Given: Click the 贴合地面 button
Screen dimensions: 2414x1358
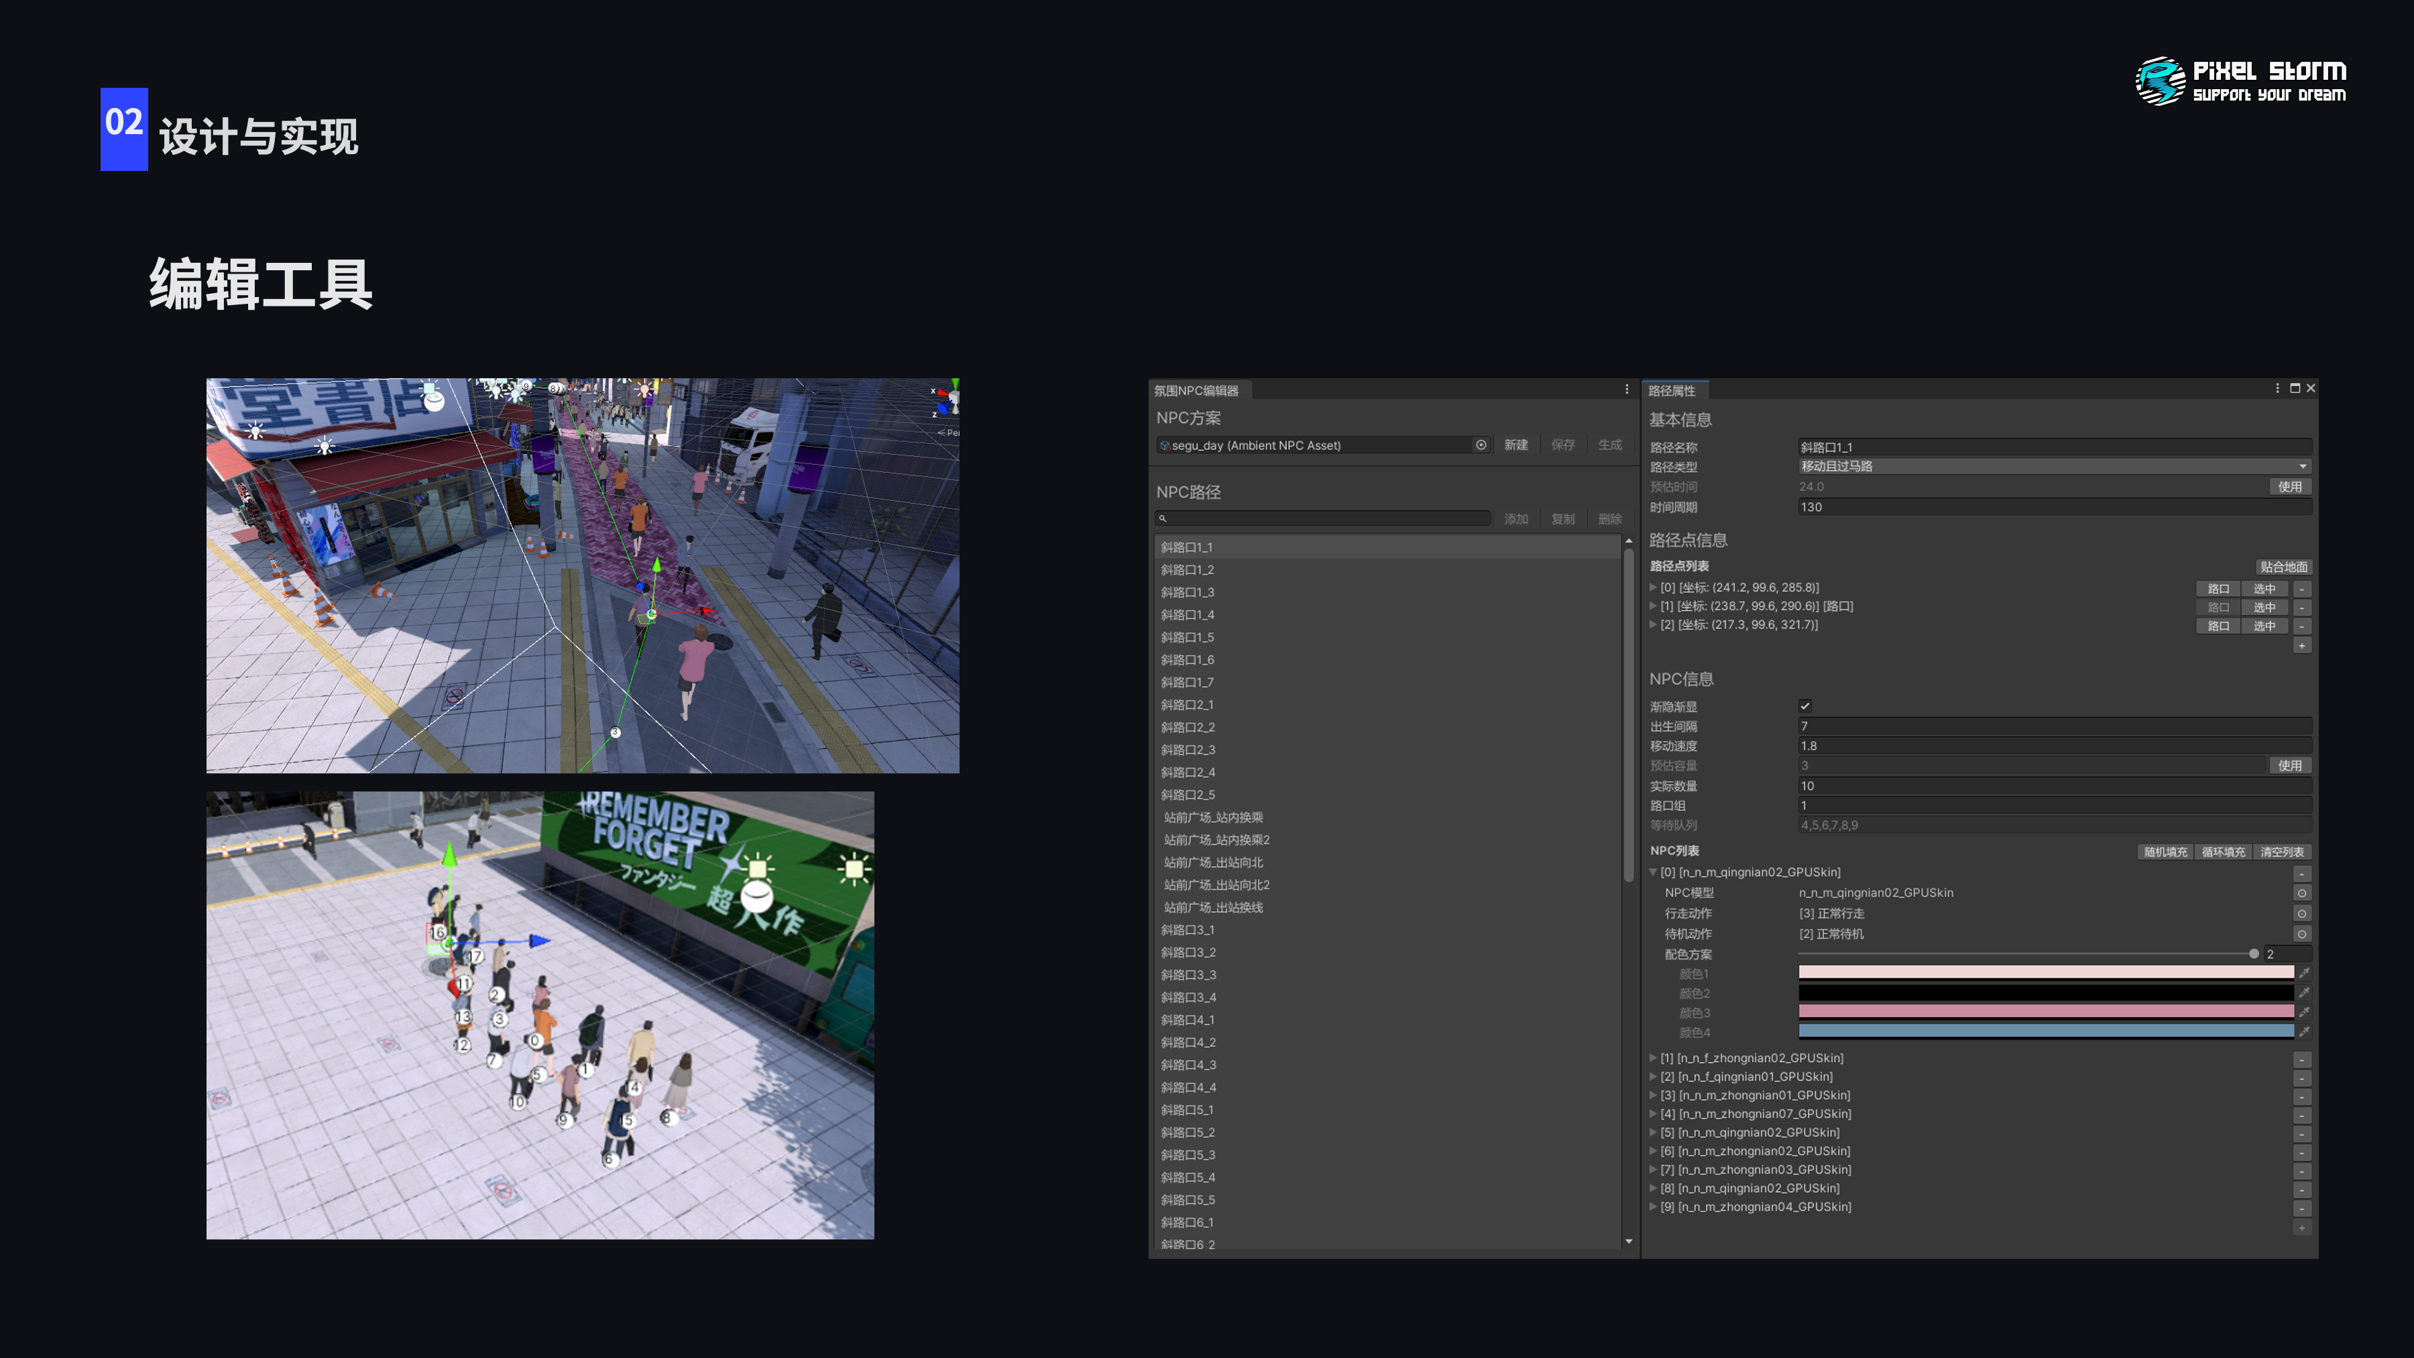Looking at the screenshot, I should pyautogui.click(x=2283, y=567).
